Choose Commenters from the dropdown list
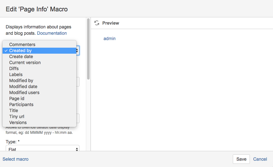This screenshot has height=167, width=273. tap(39, 45)
